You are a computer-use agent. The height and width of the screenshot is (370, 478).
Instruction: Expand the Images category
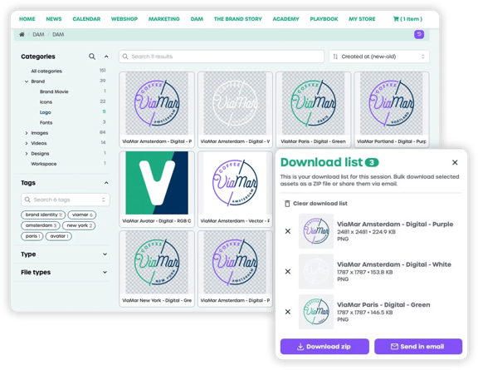(27, 133)
